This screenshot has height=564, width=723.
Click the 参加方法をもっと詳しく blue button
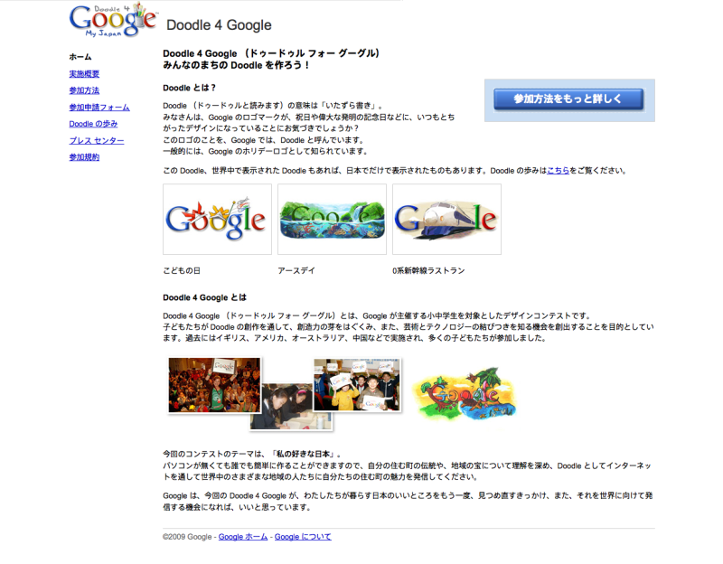pyautogui.click(x=568, y=99)
